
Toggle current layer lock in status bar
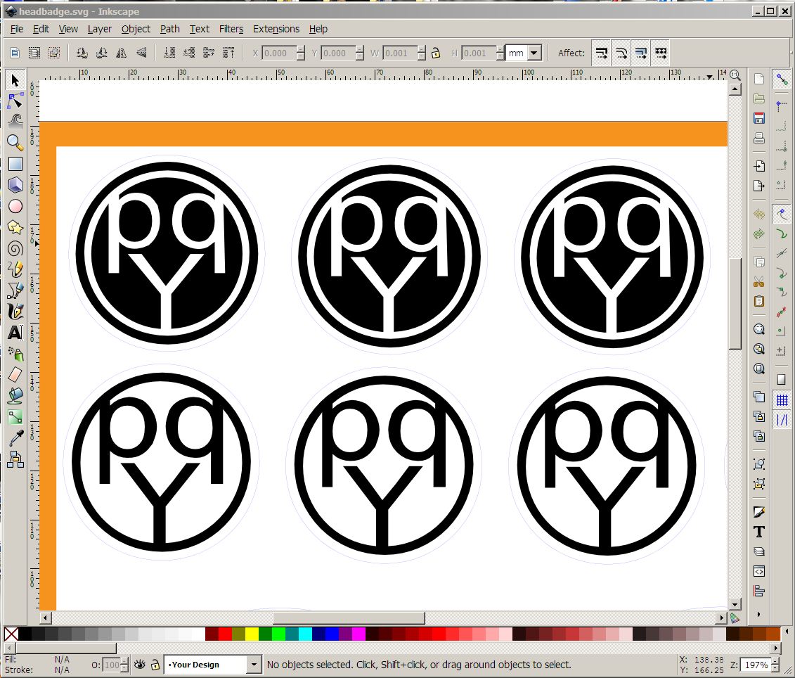click(155, 665)
